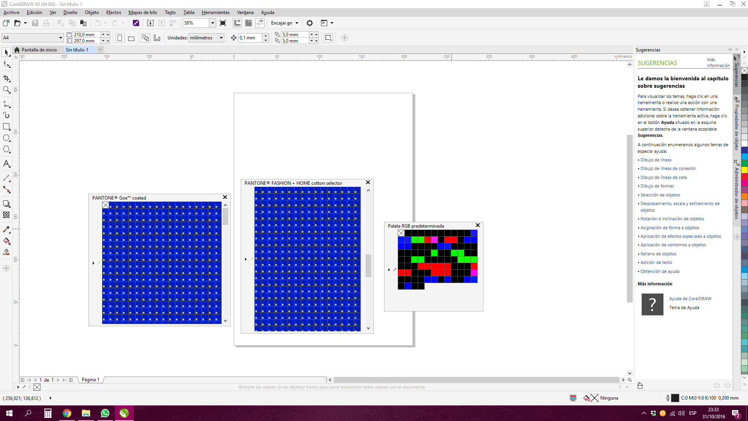Set page orientation to Portrait
Image resolution: width=748 pixels, height=421 pixels.
click(x=120, y=38)
